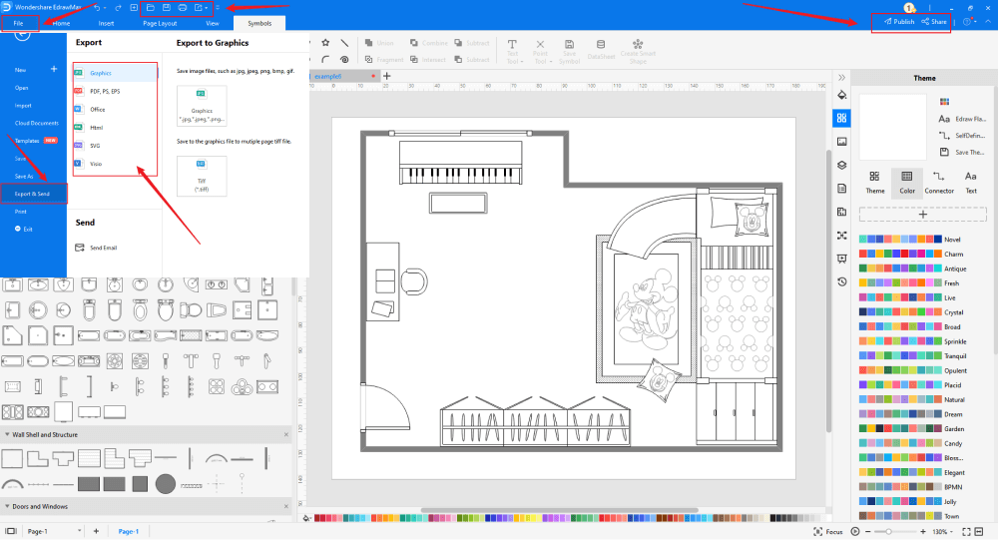Click the Share button

click(x=934, y=22)
